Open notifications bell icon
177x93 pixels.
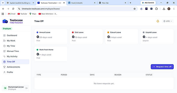click(158, 21)
